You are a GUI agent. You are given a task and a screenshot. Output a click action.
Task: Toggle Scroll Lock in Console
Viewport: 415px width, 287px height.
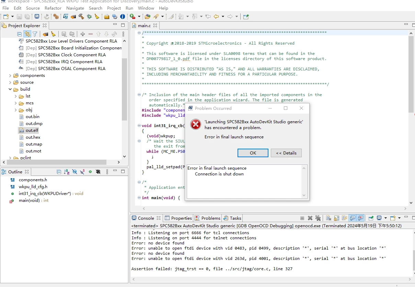click(336, 218)
